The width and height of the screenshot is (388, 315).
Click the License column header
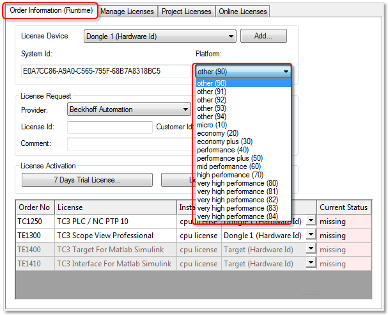(x=116, y=207)
